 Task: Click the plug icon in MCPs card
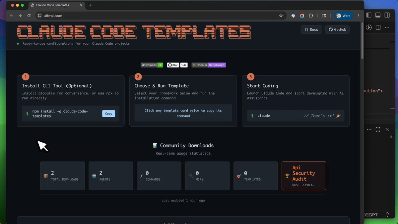191,176
